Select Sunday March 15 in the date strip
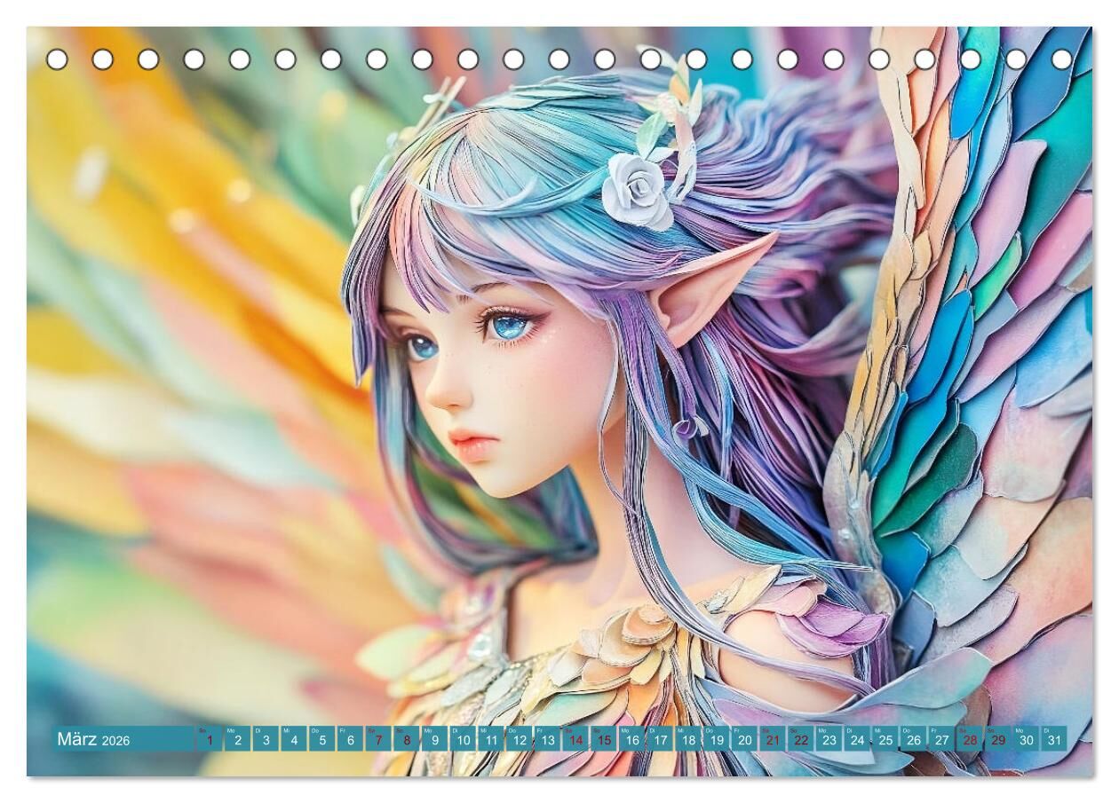The image size is (1119, 803). point(604,739)
